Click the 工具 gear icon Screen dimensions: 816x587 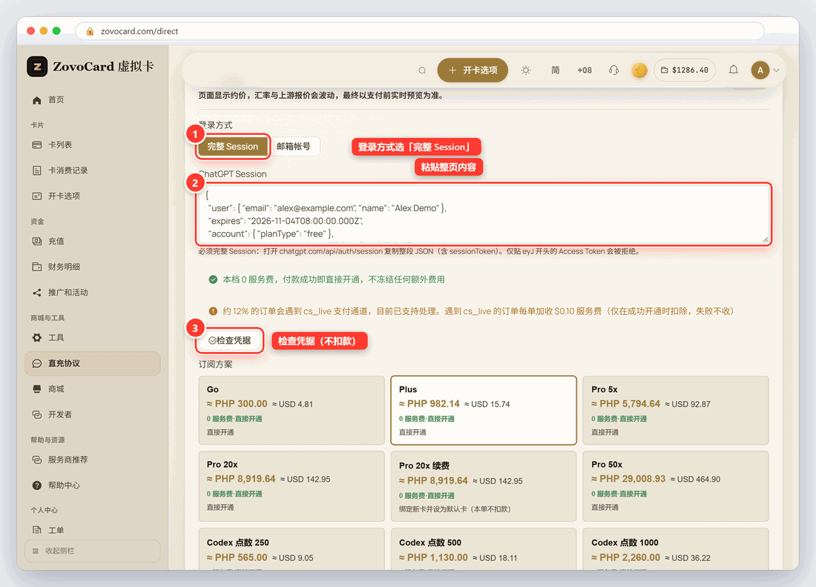(x=37, y=338)
